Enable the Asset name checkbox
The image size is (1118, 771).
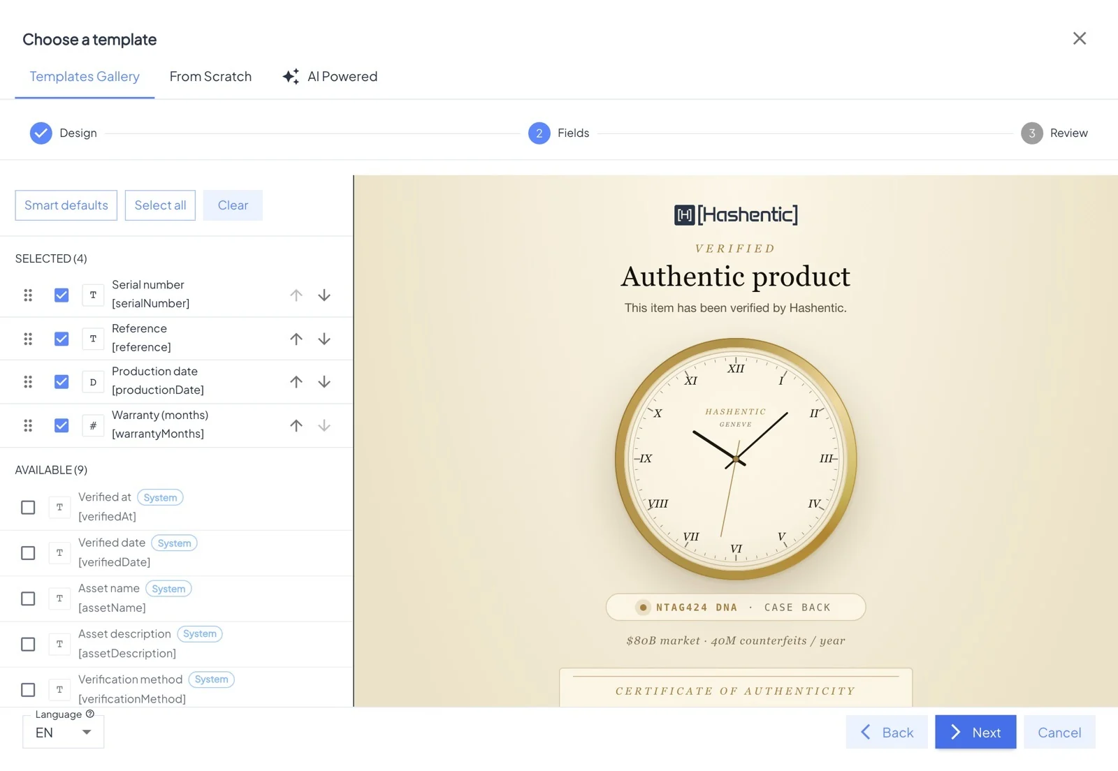coord(28,599)
